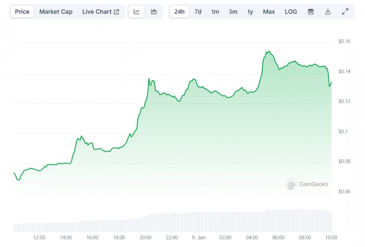This screenshot has height=247, width=365.
Task: Show Max price history
Action: (x=269, y=12)
